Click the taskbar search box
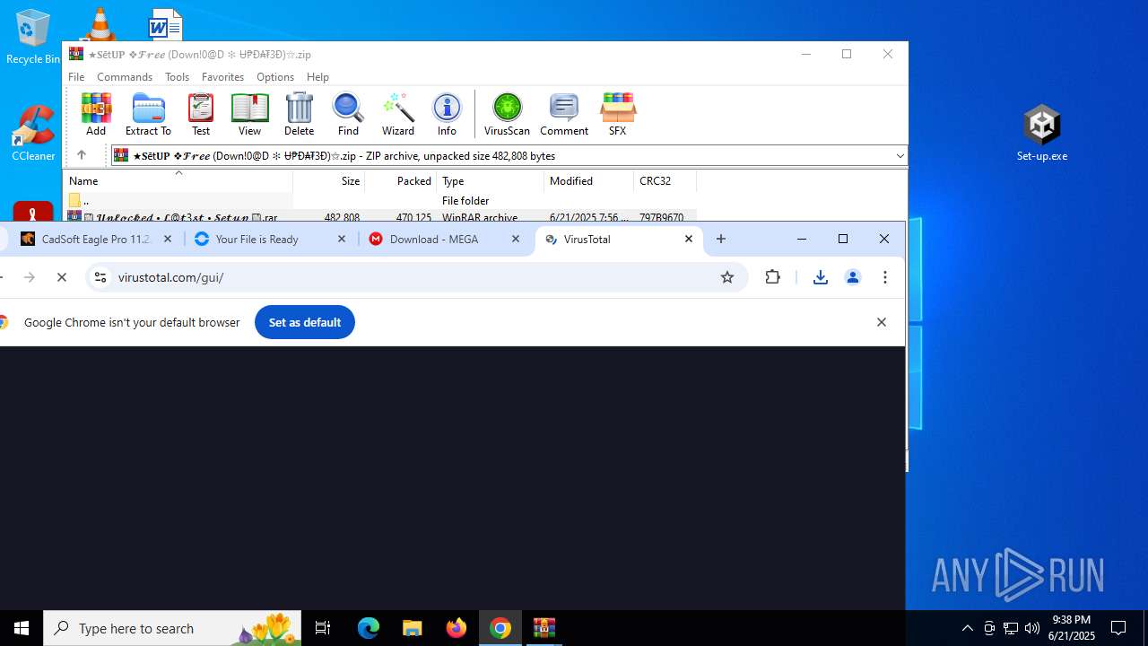 click(172, 628)
